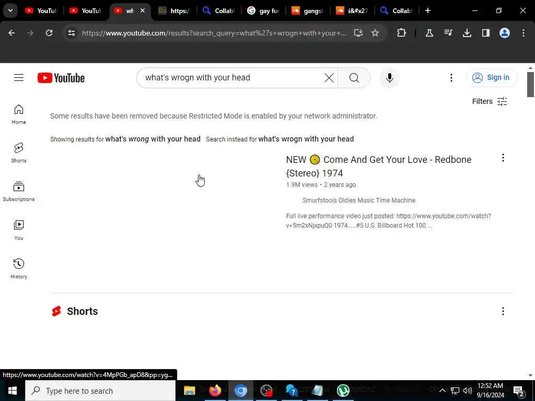Switch to the first YouTube tab

[41, 11]
